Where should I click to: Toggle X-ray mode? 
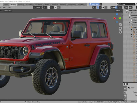pyautogui.click(x=108, y=7)
